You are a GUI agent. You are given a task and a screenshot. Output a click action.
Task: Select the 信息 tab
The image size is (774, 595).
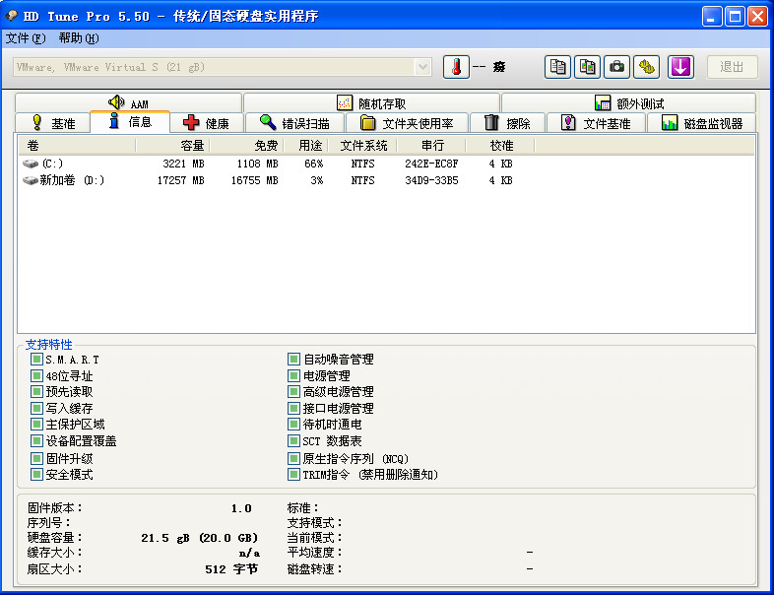pos(130,121)
